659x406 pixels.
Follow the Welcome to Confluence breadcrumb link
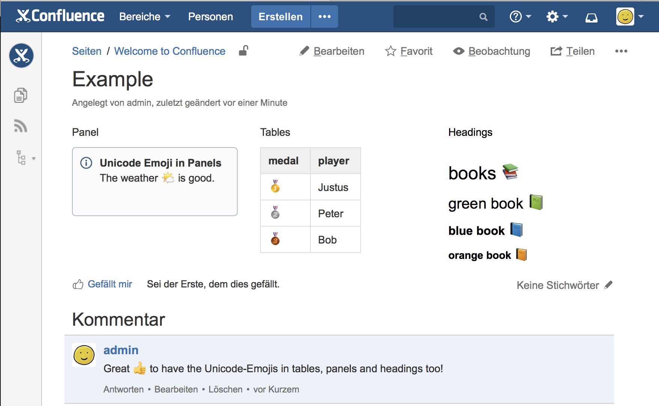point(169,51)
